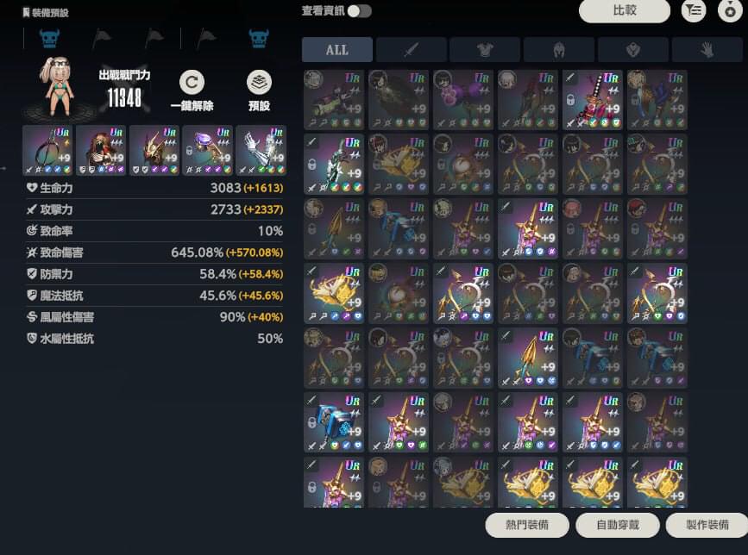Select equipped purple ring item slot

click(208, 150)
